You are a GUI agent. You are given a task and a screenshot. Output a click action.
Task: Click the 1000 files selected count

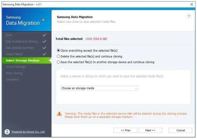pos(89,39)
